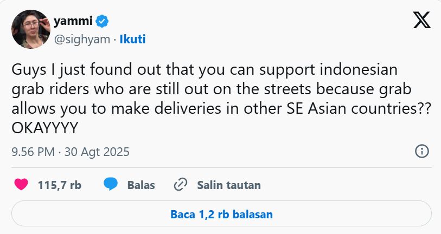Click the 115,7 rb likes count

click(60, 185)
